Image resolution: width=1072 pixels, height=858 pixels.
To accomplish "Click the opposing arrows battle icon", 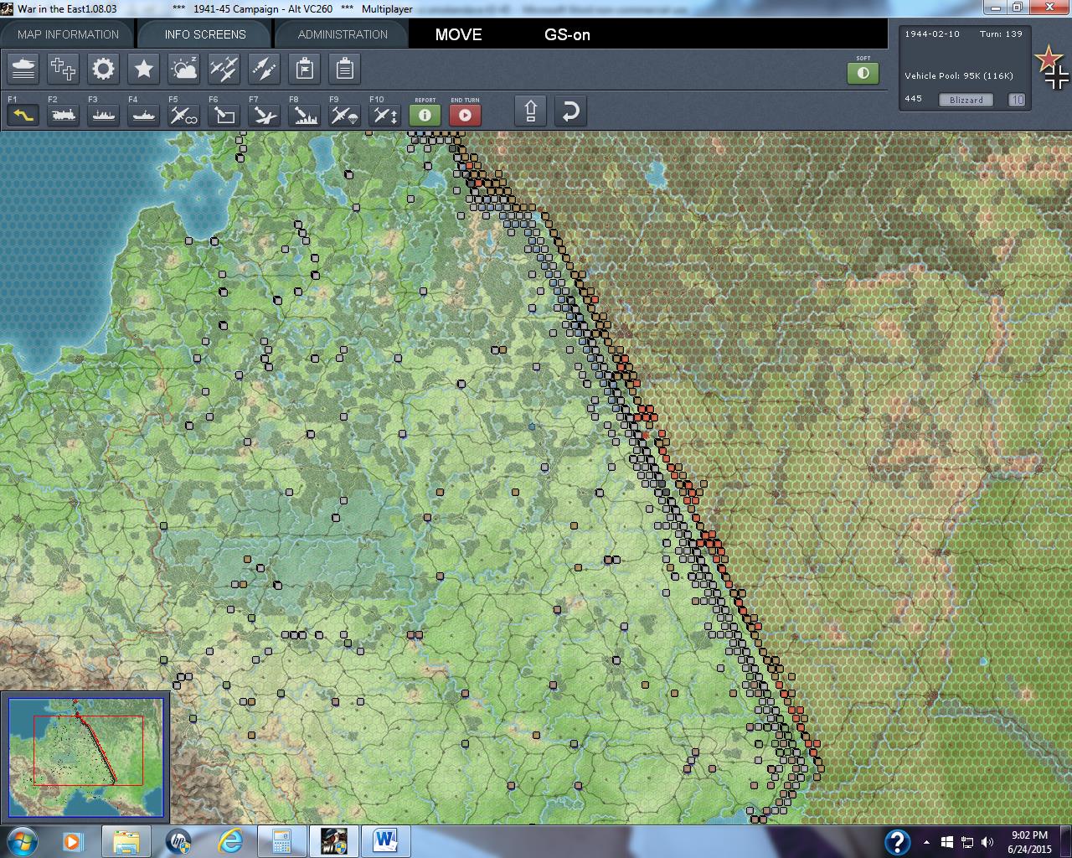I will pyautogui.click(x=265, y=69).
